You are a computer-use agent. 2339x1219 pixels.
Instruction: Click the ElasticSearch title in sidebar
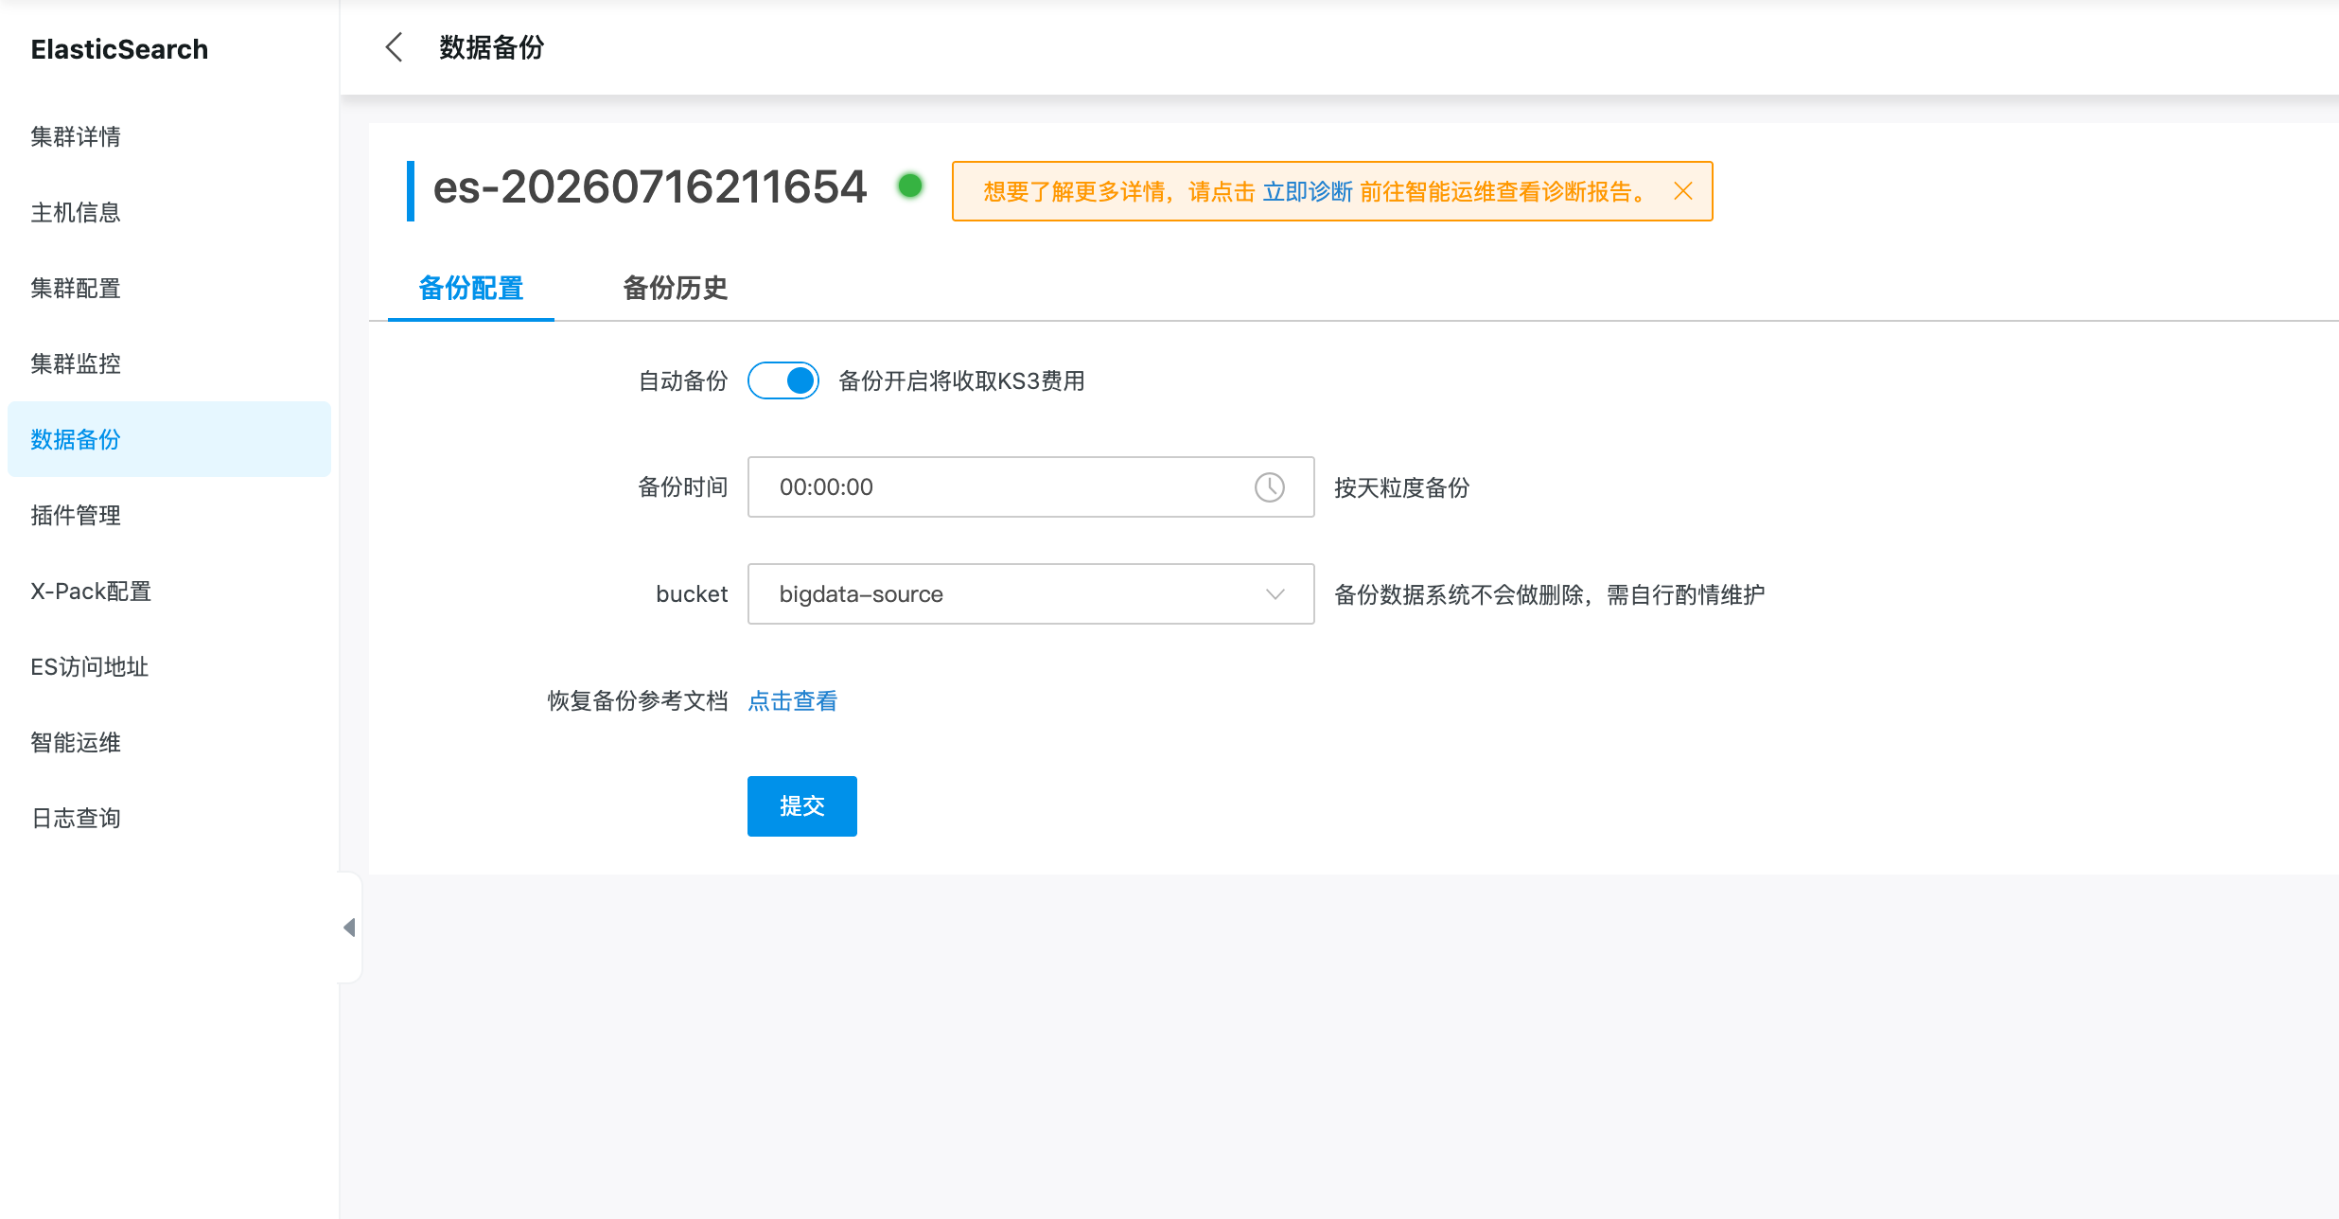tap(119, 49)
